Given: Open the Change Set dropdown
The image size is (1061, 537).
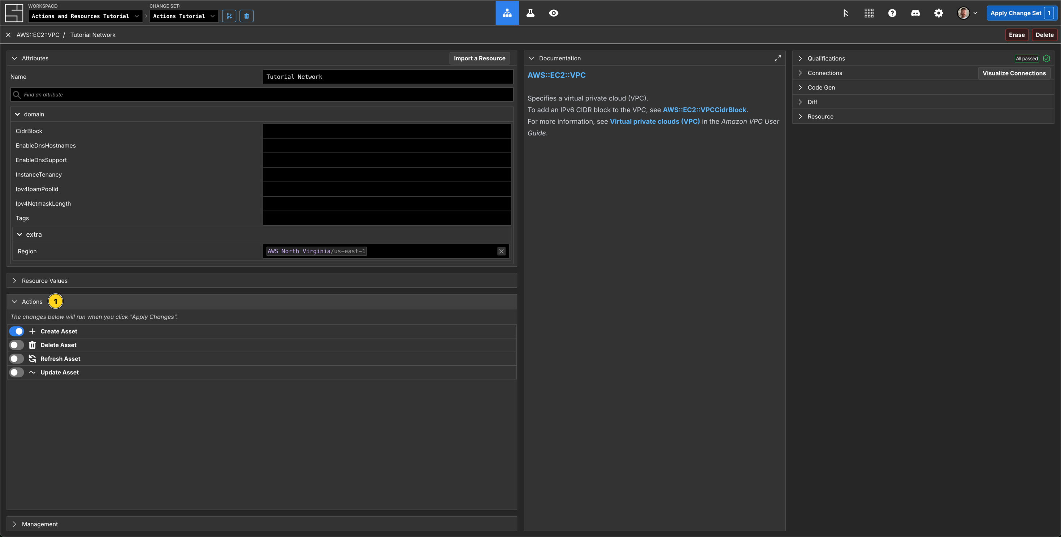Looking at the screenshot, I should point(184,16).
